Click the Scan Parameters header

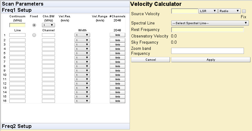click(x=65, y=4)
